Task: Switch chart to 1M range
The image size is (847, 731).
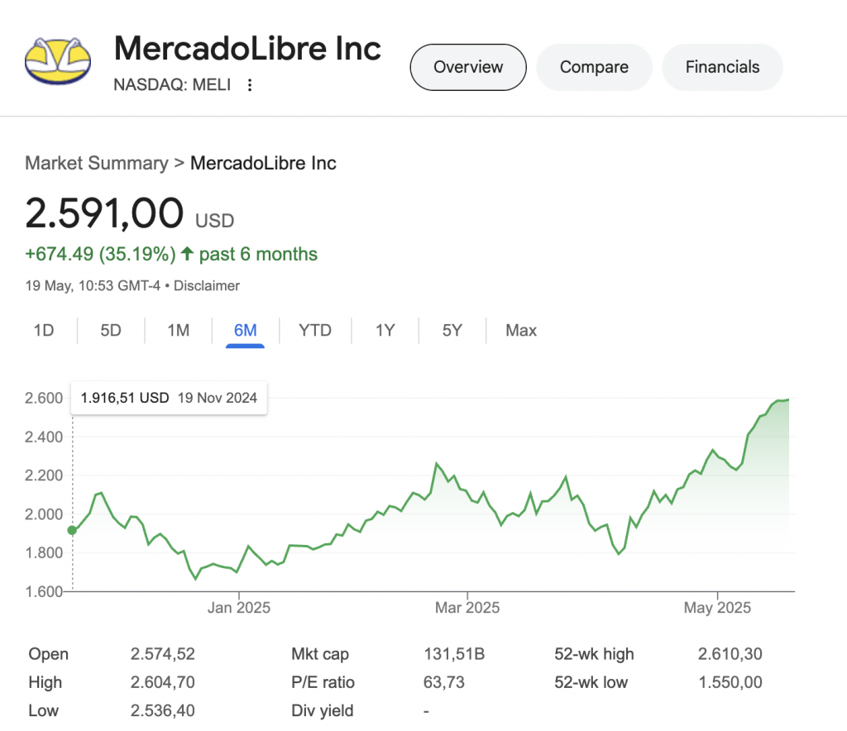Action: (179, 330)
